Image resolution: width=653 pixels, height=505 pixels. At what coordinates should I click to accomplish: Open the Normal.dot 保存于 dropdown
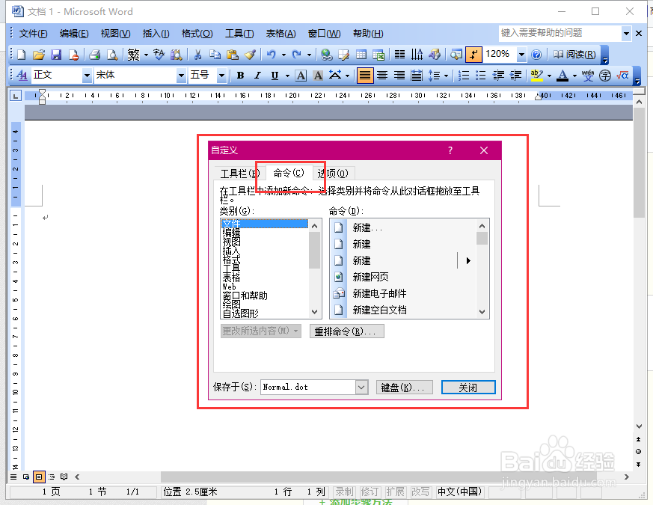click(361, 387)
